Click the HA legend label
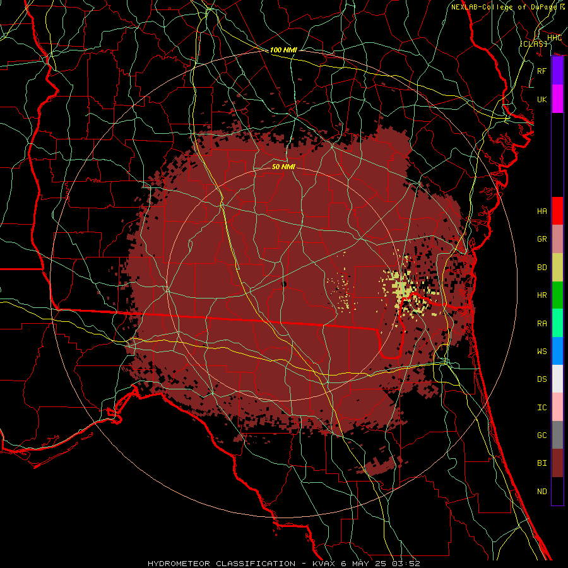This screenshot has width=568, height=568. click(x=541, y=211)
